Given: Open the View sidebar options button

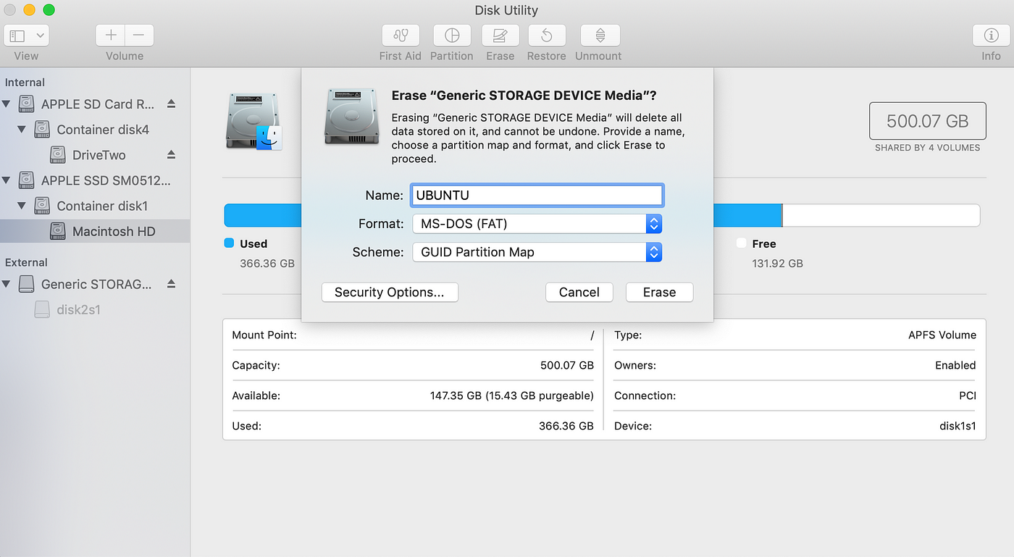Looking at the screenshot, I should click(26, 35).
